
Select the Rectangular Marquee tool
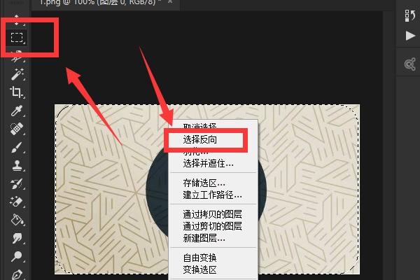(x=17, y=37)
